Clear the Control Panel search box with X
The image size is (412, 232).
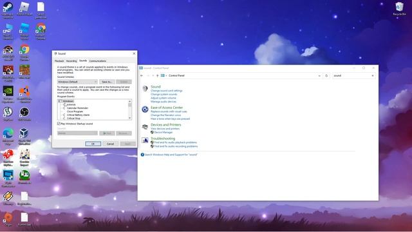pyautogui.click(x=373, y=75)
